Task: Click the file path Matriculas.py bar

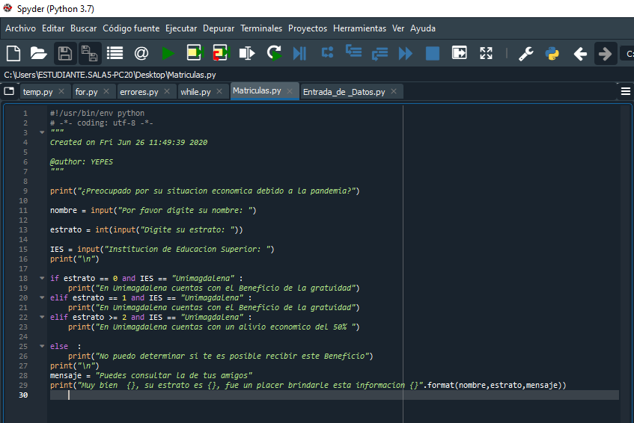Action: coord(110,75)
